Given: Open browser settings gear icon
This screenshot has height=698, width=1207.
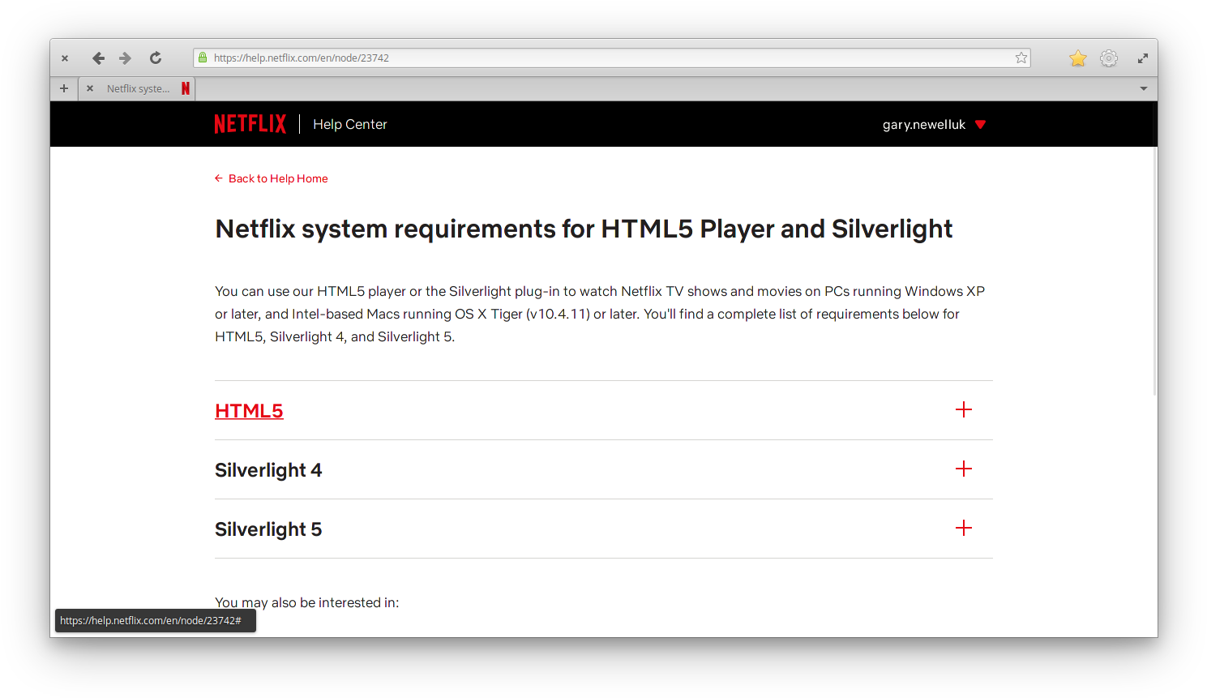Looking at the screenshot, I should [1109, 58].
